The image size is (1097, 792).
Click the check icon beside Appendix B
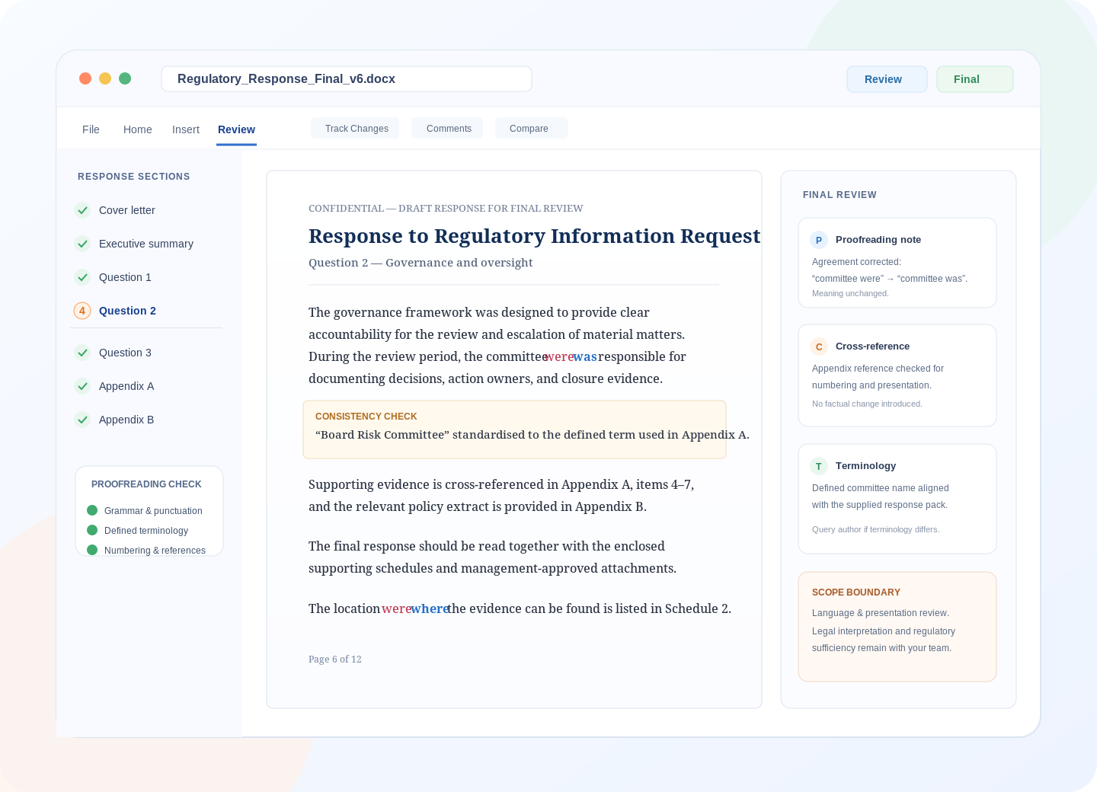(x=82, y=420)
